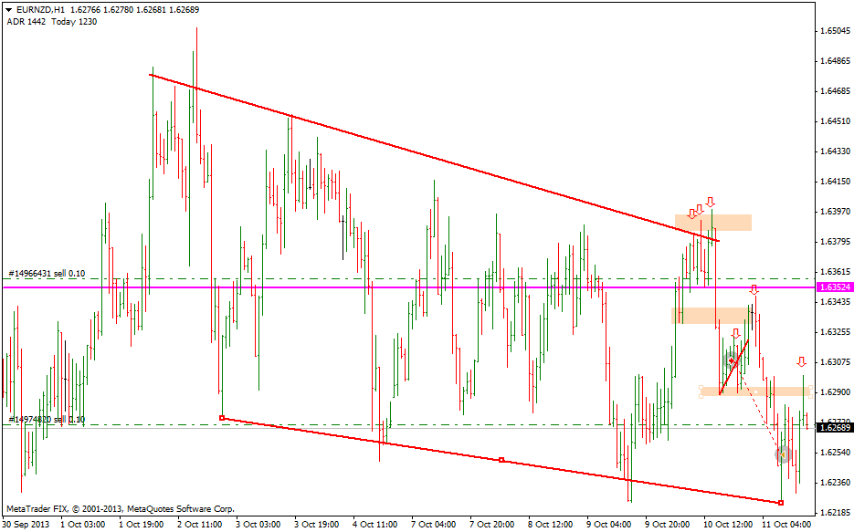854x532 pixels.
Task: Click the red arrow above the short red trendline
Action: 735,334
